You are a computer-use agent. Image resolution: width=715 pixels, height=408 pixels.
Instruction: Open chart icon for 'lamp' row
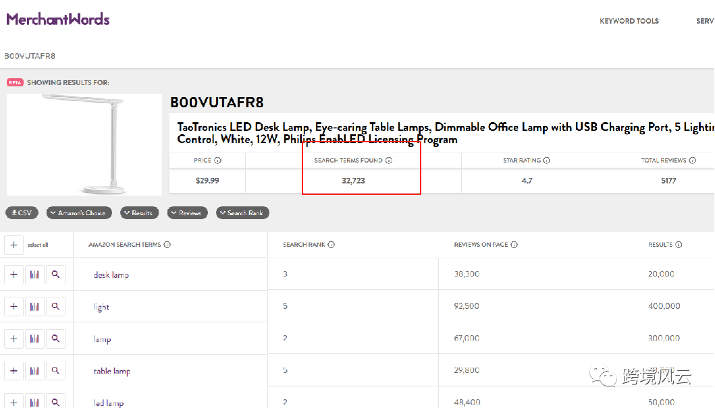tap(34, 339)
